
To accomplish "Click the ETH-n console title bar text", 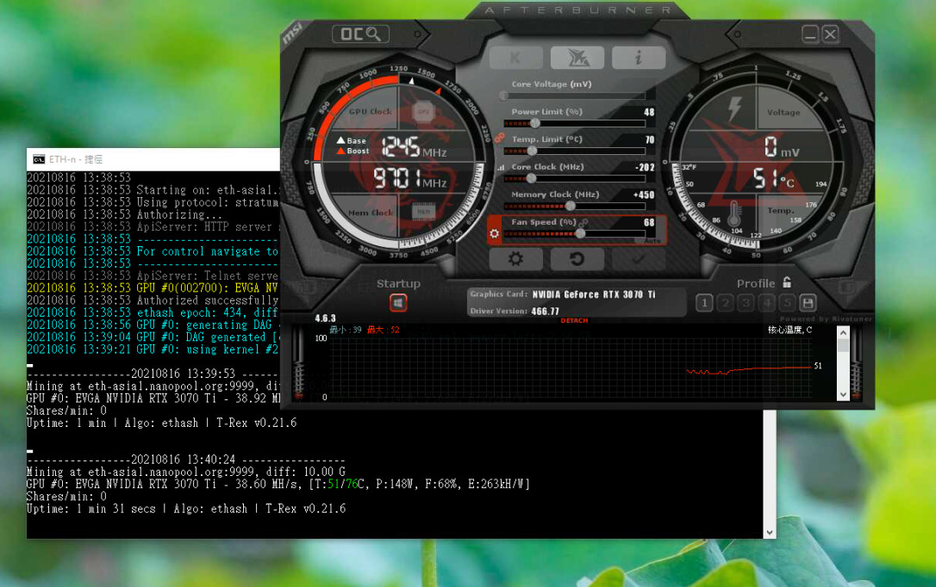I will tap(76, 160).
